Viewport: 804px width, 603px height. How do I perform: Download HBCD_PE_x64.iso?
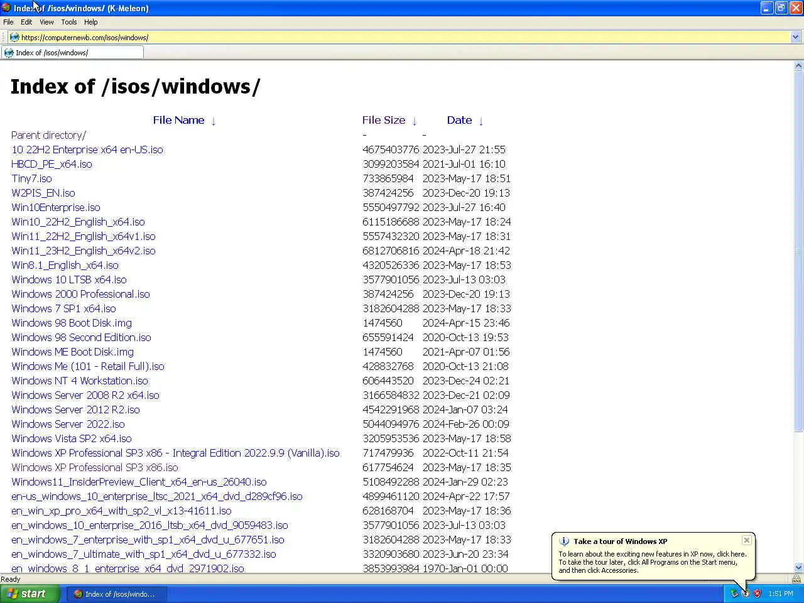click(52, 164)
